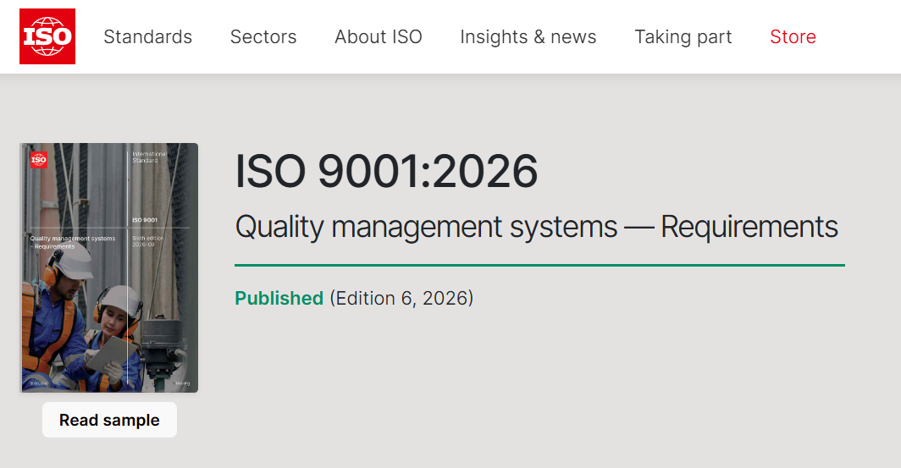
Task: Click the (Edition 6, 2026) text
Action: (401, 298)
